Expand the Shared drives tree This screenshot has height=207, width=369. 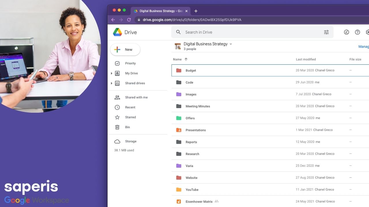point(112,83)
